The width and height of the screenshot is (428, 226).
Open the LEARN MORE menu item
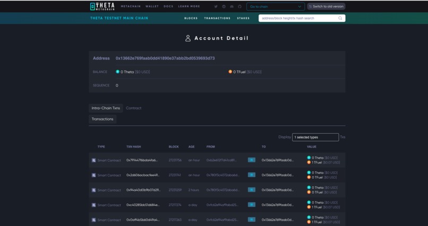click(x=189, y=6)
